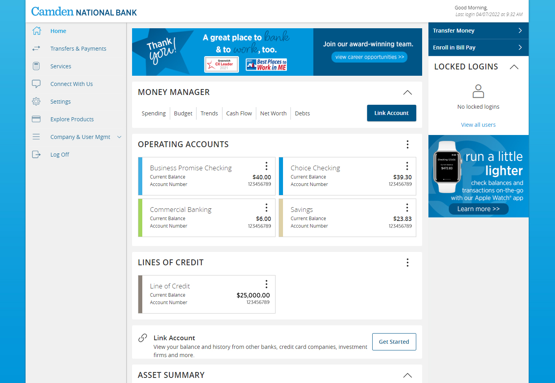Click the Explore Products card icon
555x383 pixels.
click(36, 119)
